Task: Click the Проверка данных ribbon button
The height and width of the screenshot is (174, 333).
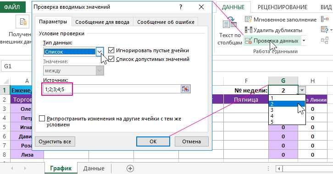Action: coord(273,41)
